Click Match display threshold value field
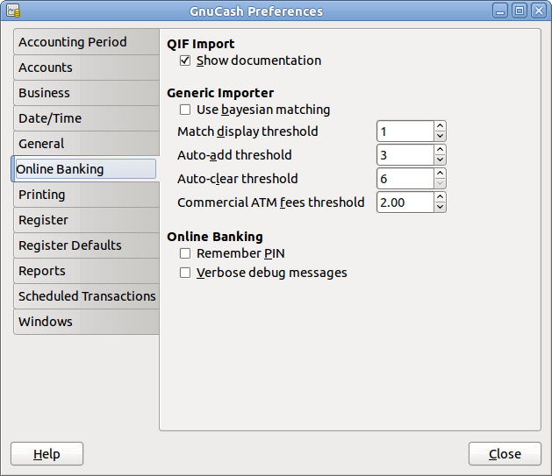Viewport: 552px width, 476px height. pos(405,131)
